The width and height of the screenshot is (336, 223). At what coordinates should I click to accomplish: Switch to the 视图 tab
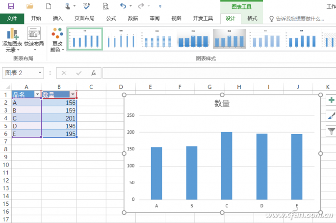click(177, 19)
